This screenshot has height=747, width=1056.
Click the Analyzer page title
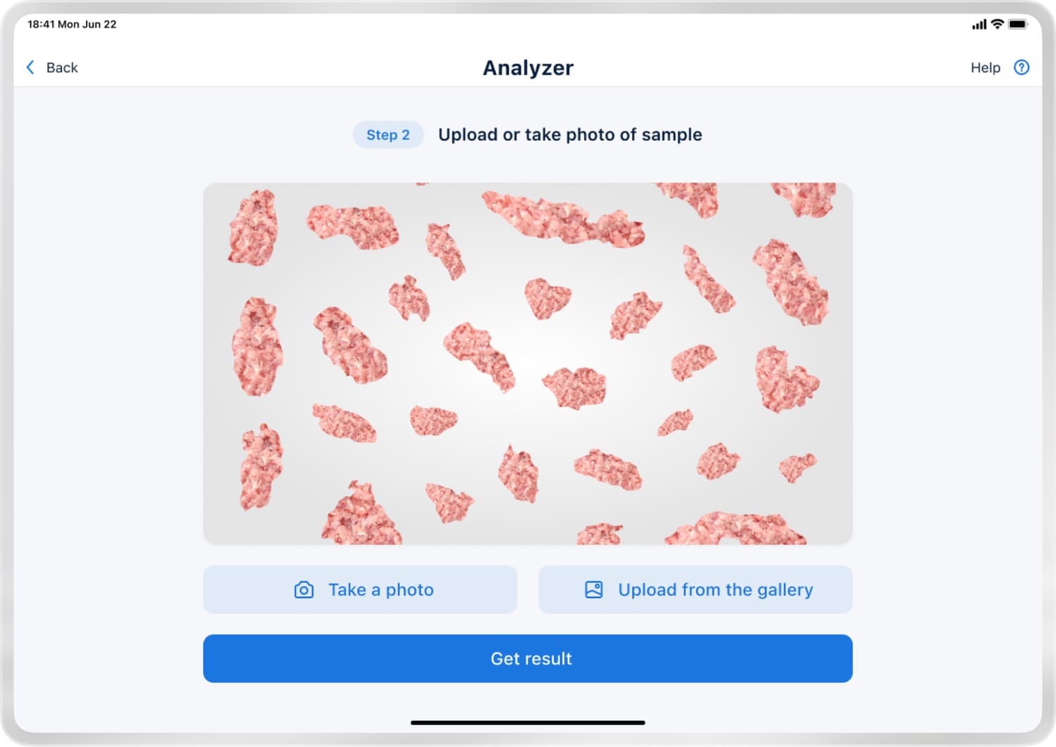tap(528, 68)
